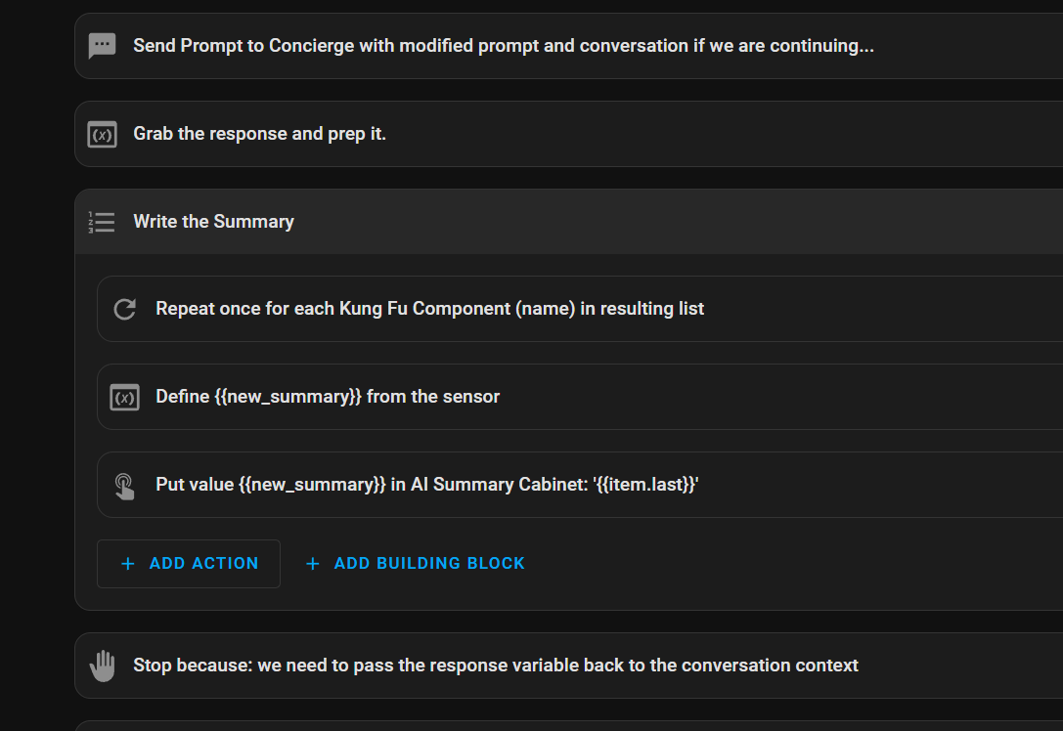Image resolution: width=1063 pixels, height=731 pixels.
Task: Click the numbered list icon for Write the Summary
Action: 102,222
